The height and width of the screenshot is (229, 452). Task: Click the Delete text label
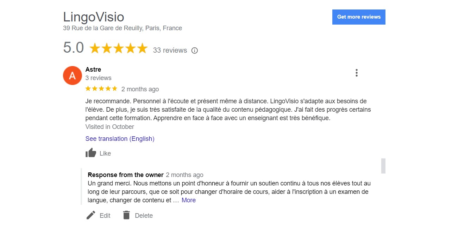click(x=144, y=215)
